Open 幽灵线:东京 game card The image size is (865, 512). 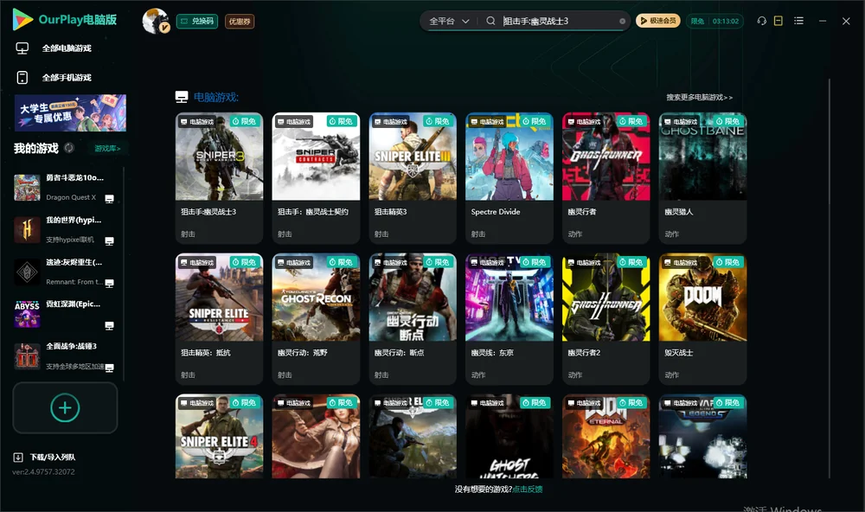tap(509, 319)
